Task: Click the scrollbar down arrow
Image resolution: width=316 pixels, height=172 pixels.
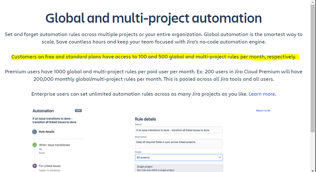Action: tap(313, 170)
